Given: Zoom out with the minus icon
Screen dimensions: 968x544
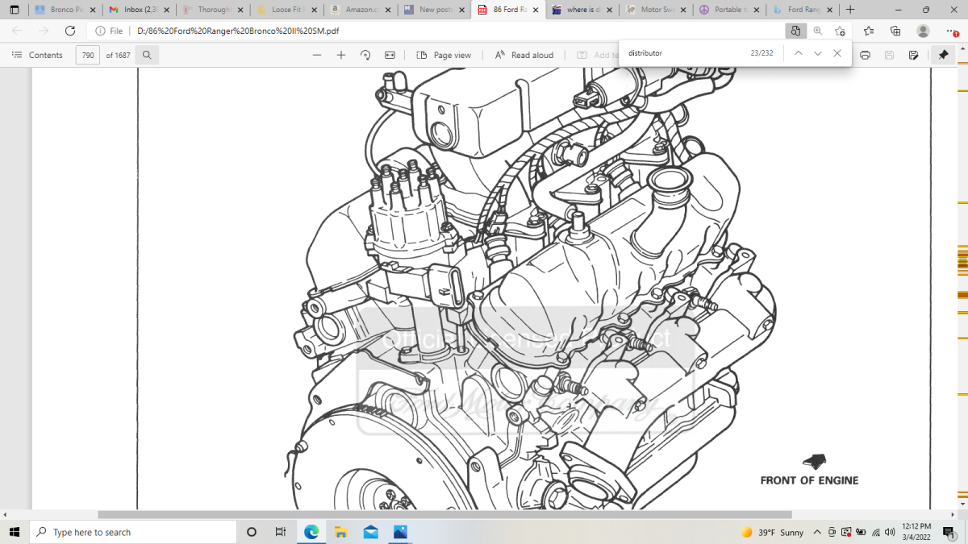Looking at the screenshot, I should pos(317,55).
